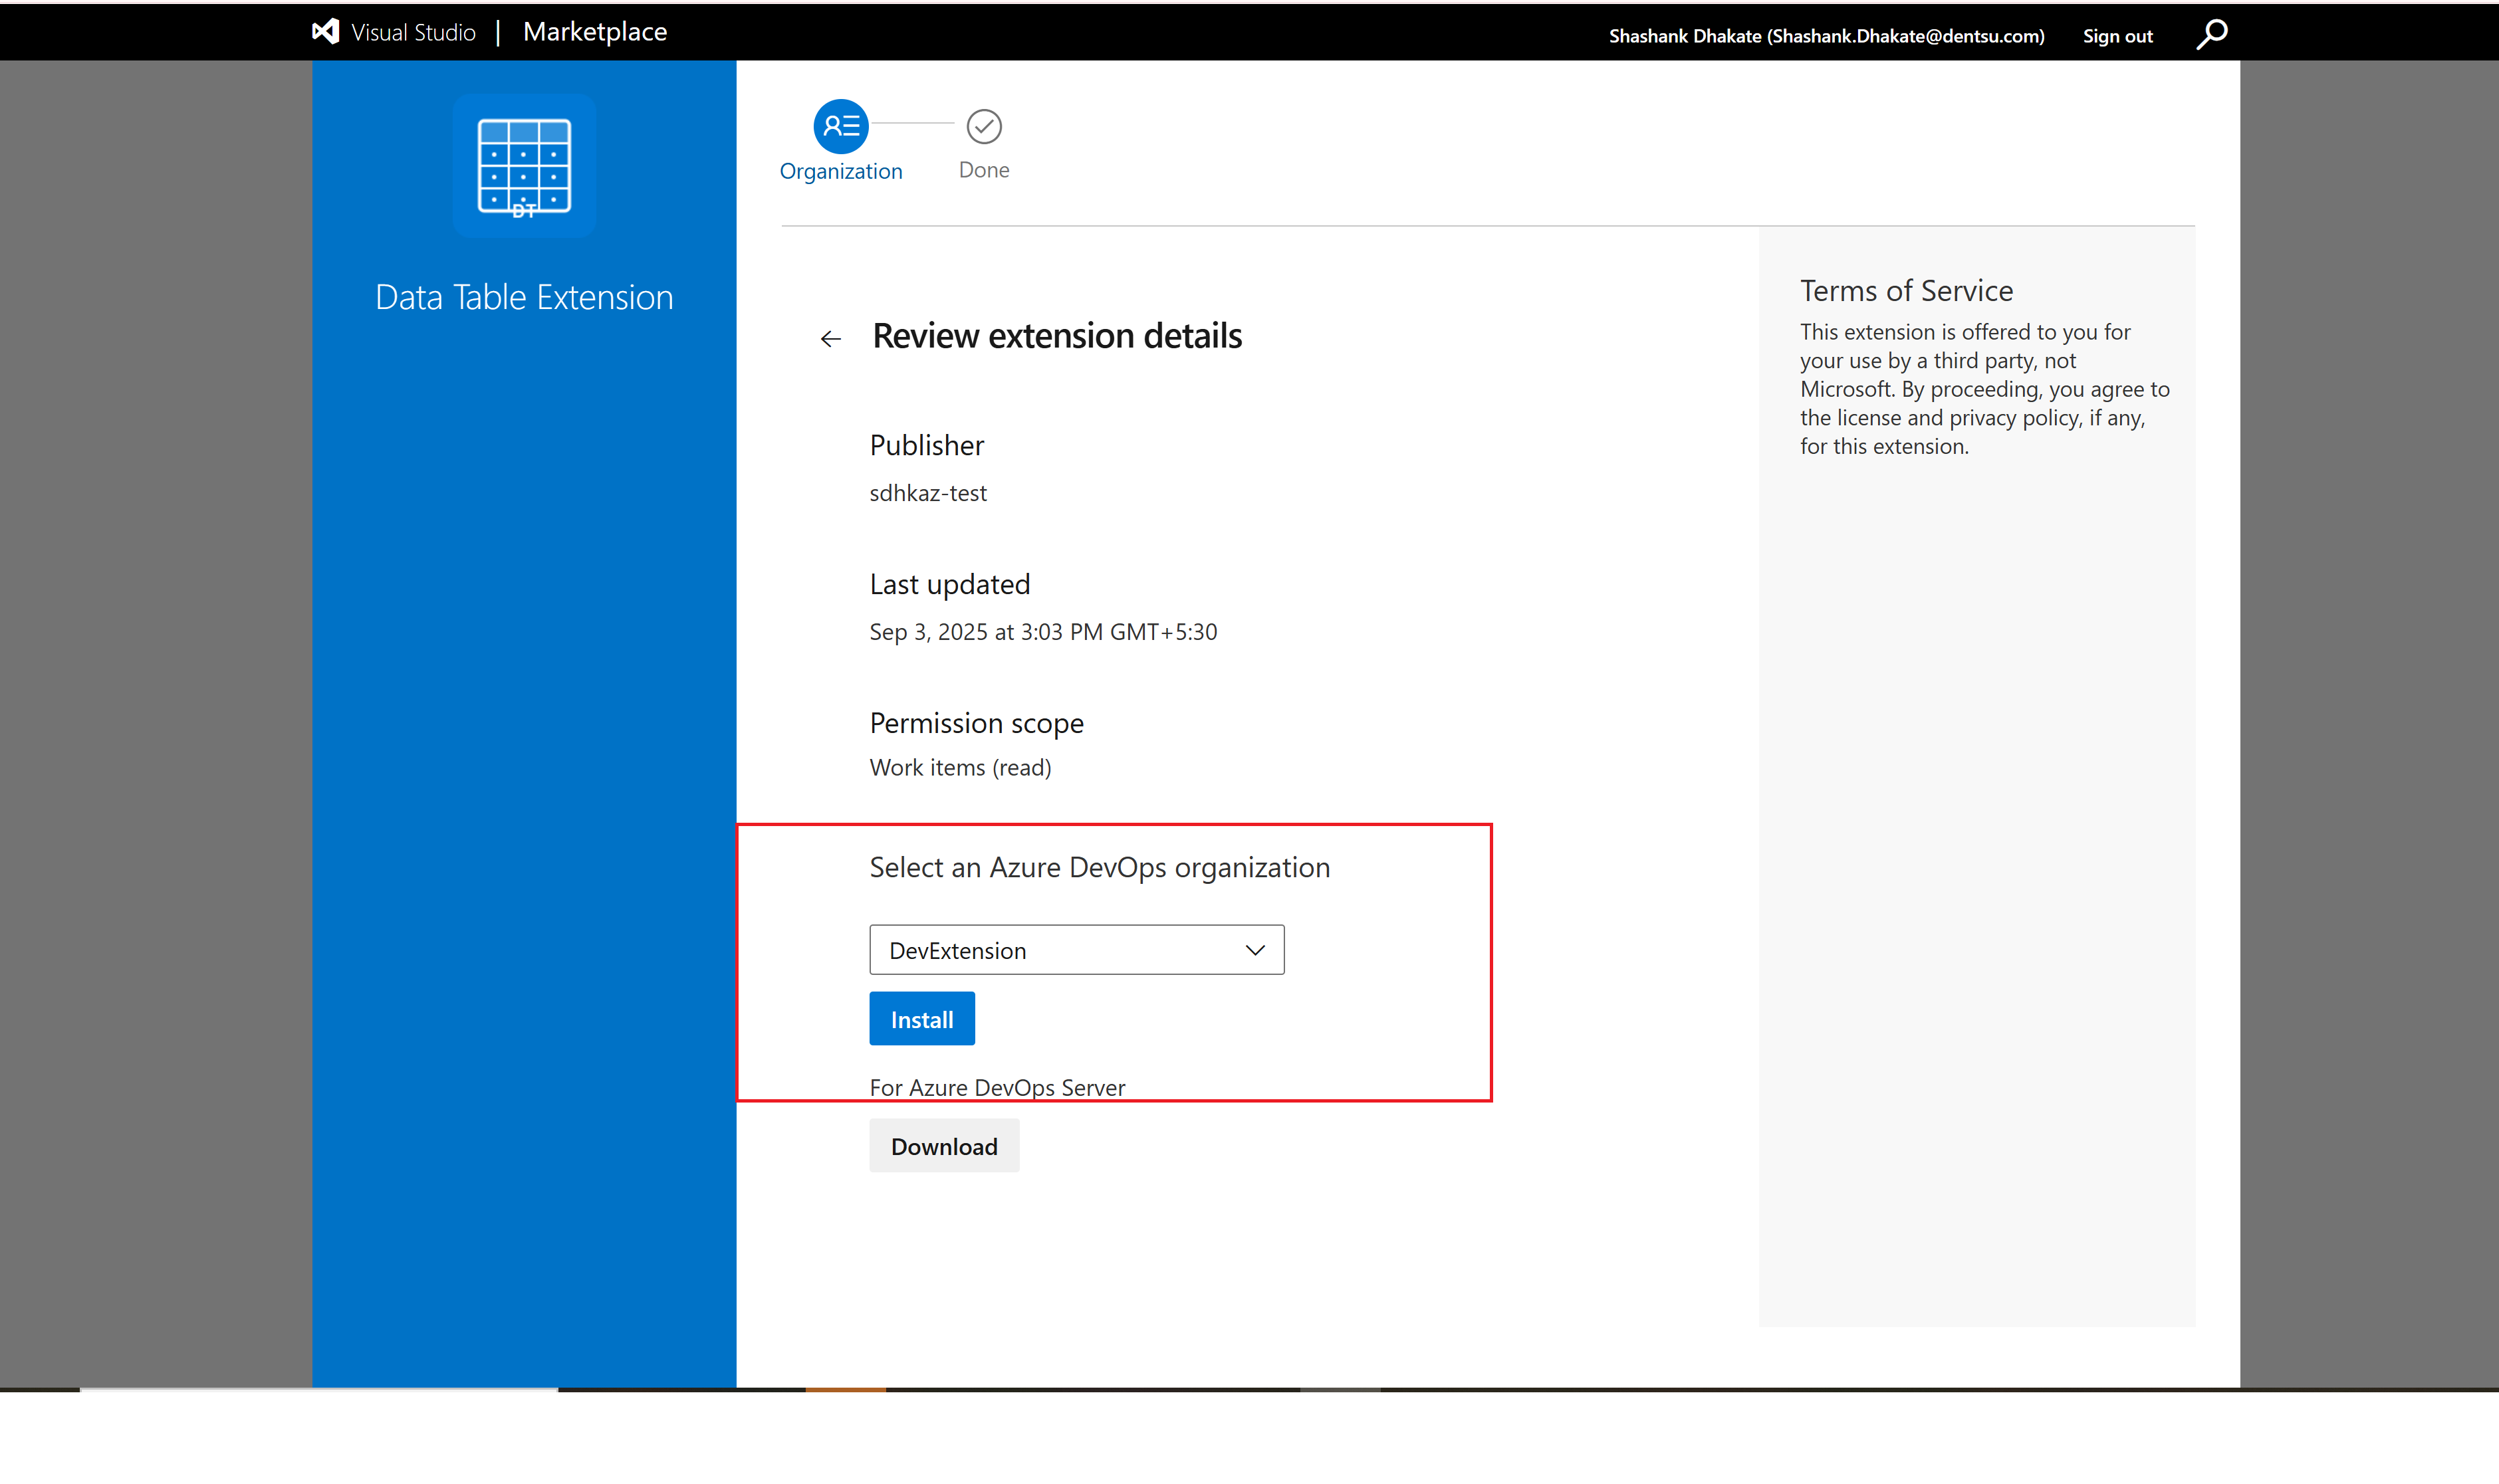Select the Organization step label
The height and width of the screenshot is (1484, 2499).
[840, 170]
